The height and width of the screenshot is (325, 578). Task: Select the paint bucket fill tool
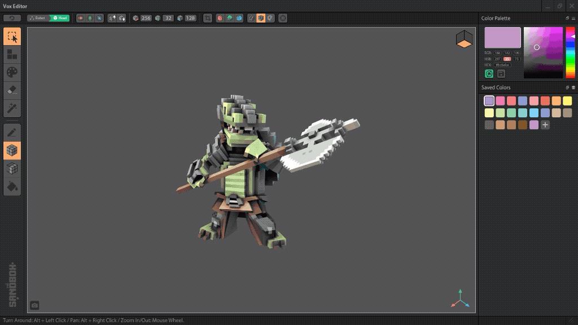point(12,186)
